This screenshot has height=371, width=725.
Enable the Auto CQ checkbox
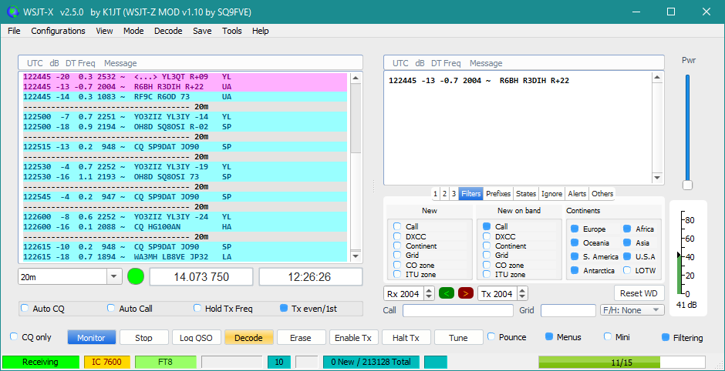pyautogui.click(x=25, y=309)
